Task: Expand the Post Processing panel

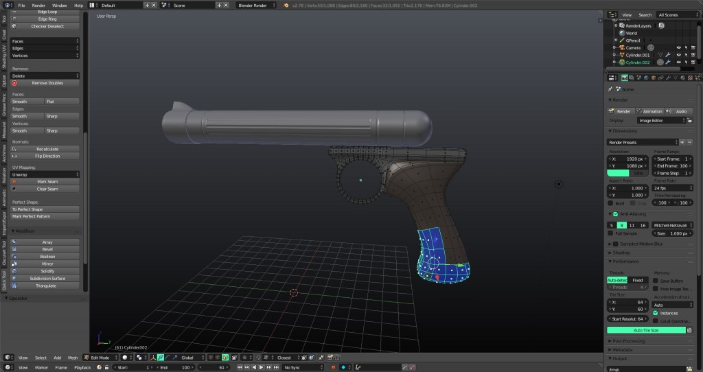Action: tap(628, 341)
